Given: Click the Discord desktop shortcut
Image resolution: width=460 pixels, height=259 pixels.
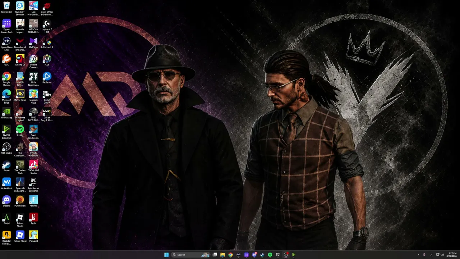Looking at the screenshot, I should pyautogui.click(x=6, y=201).
